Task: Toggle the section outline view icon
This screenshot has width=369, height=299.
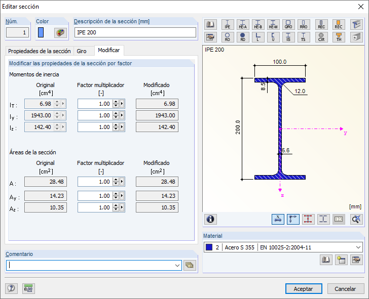Action: point(323,219)
